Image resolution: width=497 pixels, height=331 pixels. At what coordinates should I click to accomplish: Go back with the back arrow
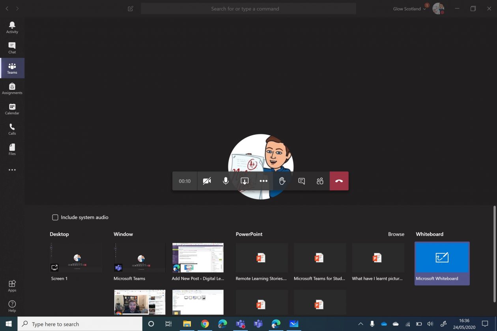[x=7, y=9]
